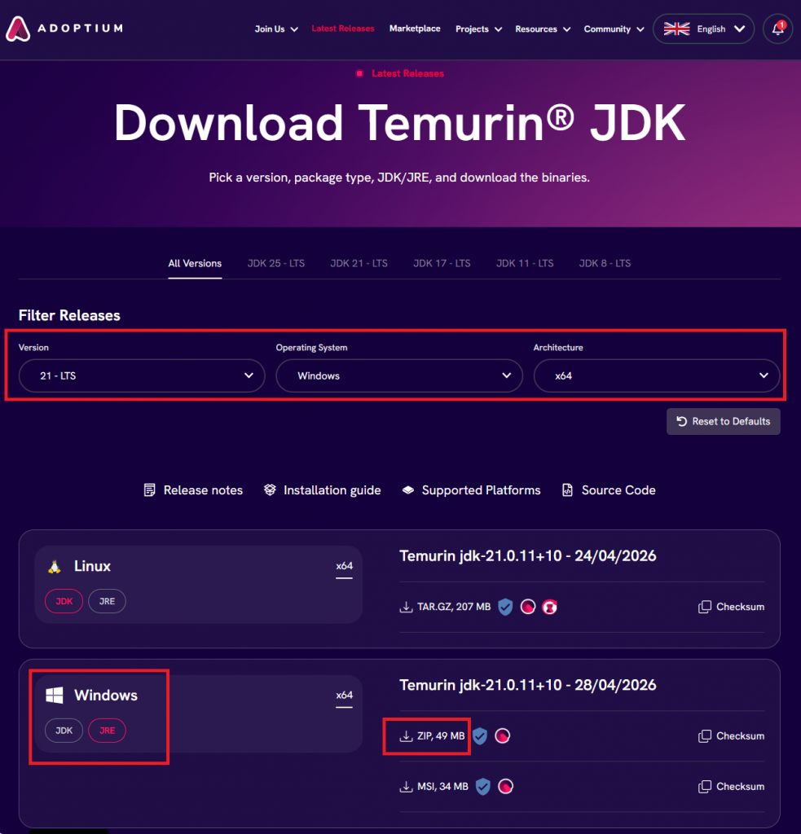801x834 pixels.
Task: Open the Release notes link
Action: (x=193, y=489)
